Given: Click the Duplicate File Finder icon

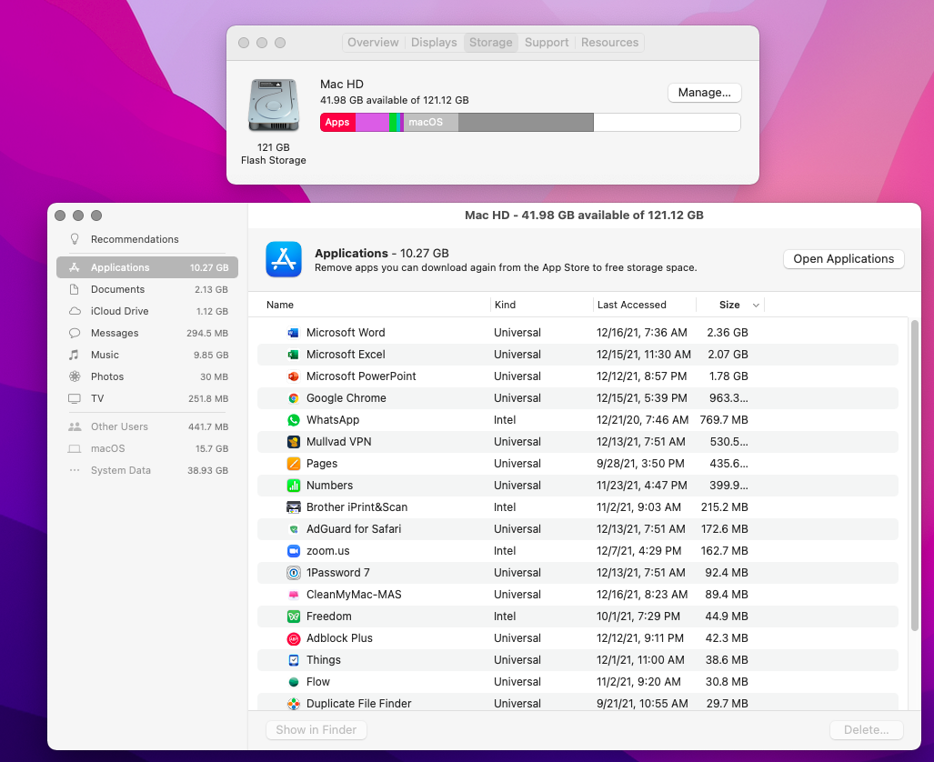Looking at the screenshot, I should pos(293,704).
